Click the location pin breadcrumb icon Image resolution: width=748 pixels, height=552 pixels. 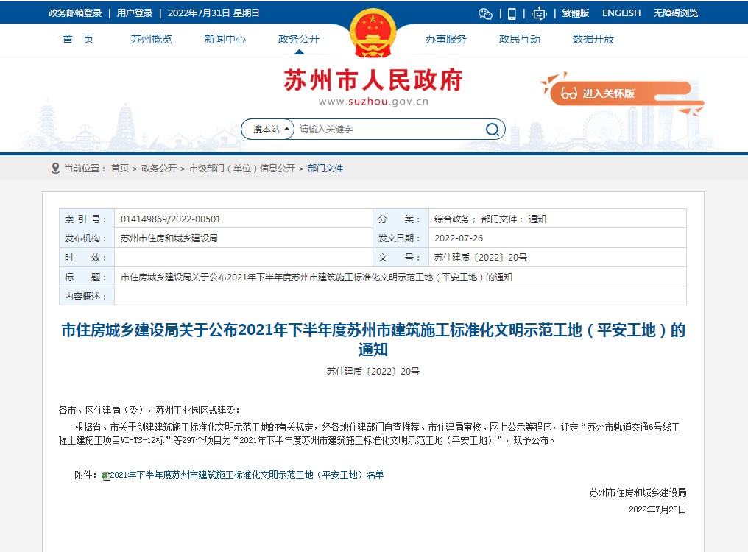55,169
